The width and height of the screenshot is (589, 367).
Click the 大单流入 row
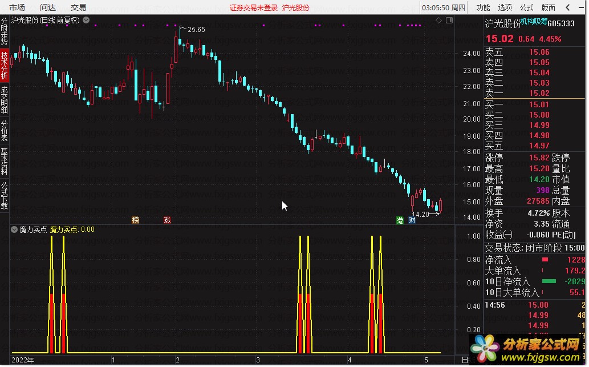click(535, 271)
